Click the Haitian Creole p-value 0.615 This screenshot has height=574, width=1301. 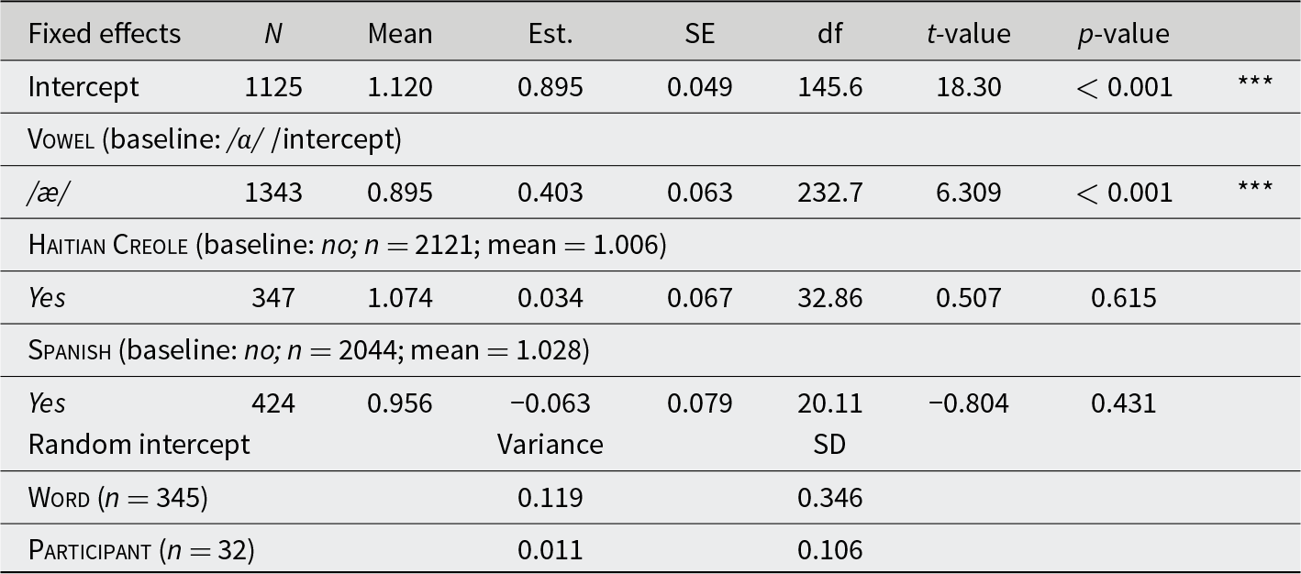click(x=1124, y=298)
